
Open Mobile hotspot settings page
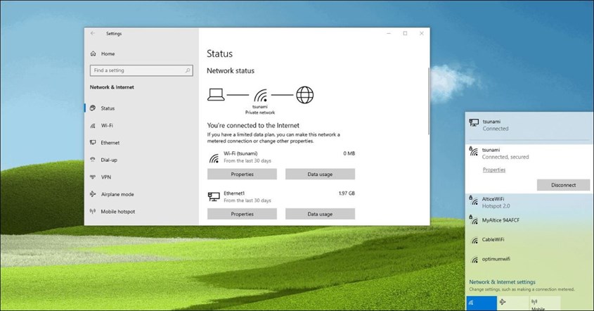click(x=141, y=212)
